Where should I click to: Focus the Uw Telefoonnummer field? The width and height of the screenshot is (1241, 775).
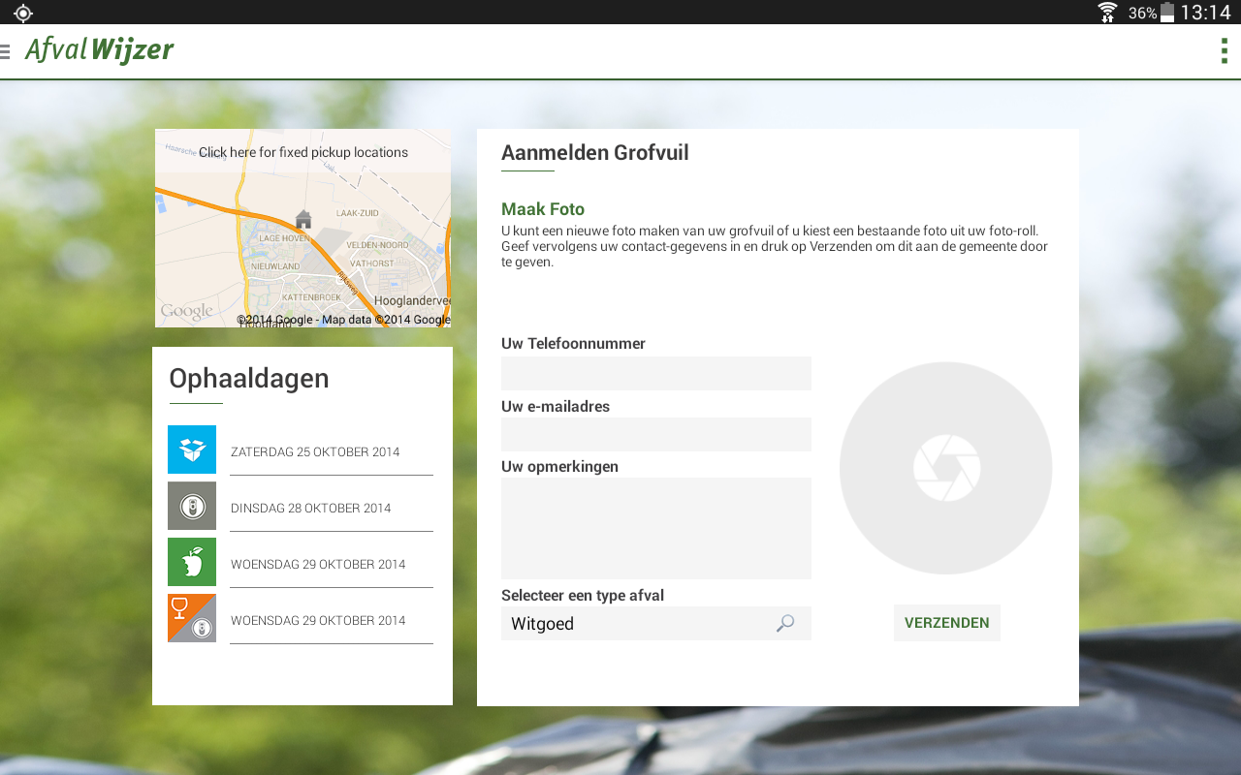pyautogui.click(x=656, y=373)
